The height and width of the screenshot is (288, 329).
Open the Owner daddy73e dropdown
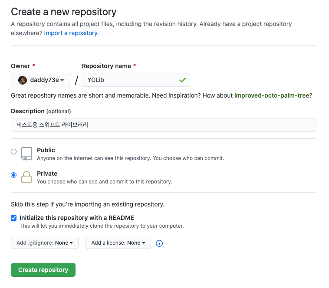click(41, 80)
